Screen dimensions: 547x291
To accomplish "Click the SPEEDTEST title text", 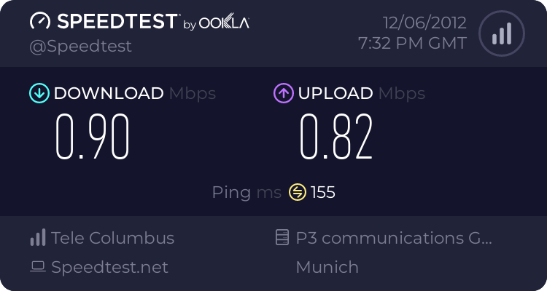I will click(115, 22).
